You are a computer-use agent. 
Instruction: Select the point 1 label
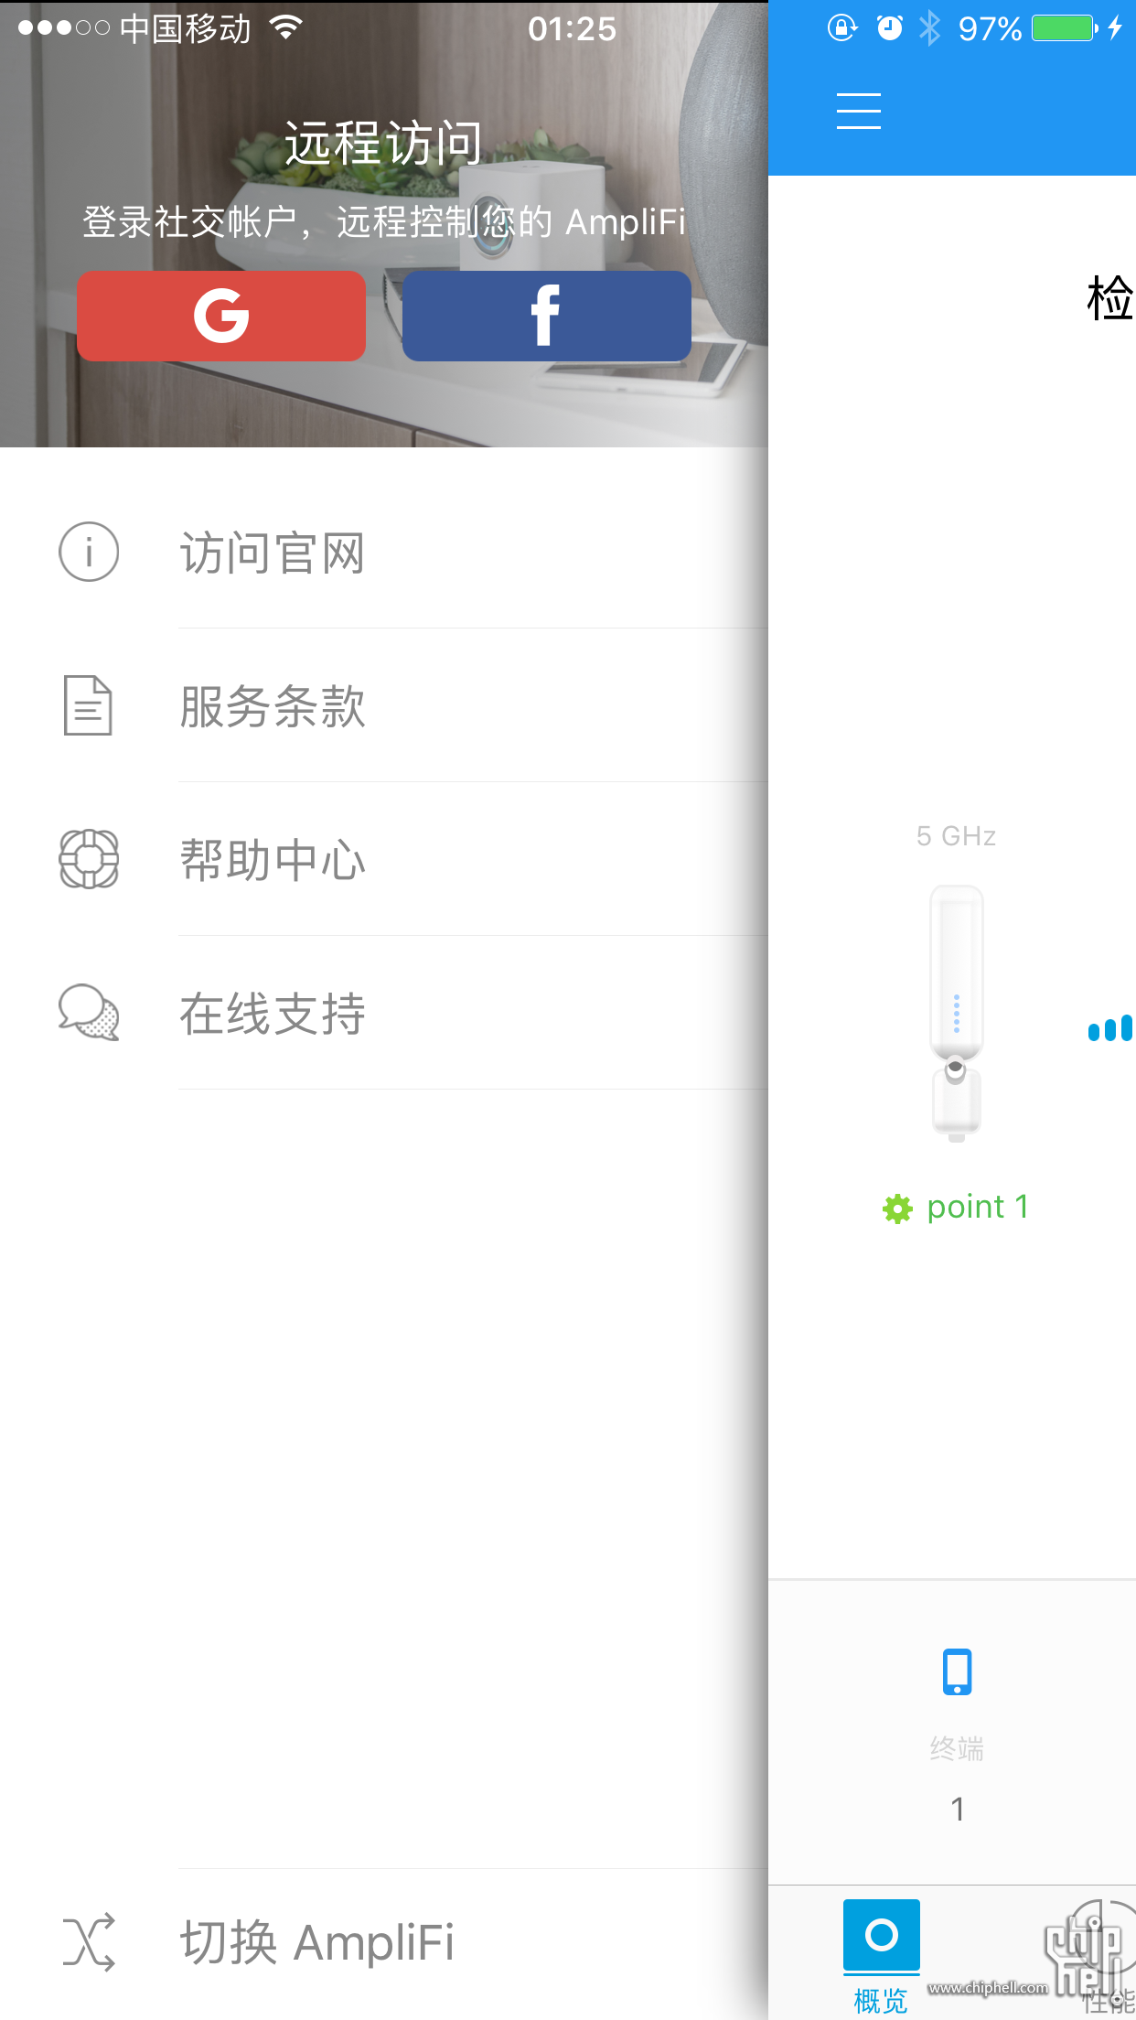pos(978,1208)
